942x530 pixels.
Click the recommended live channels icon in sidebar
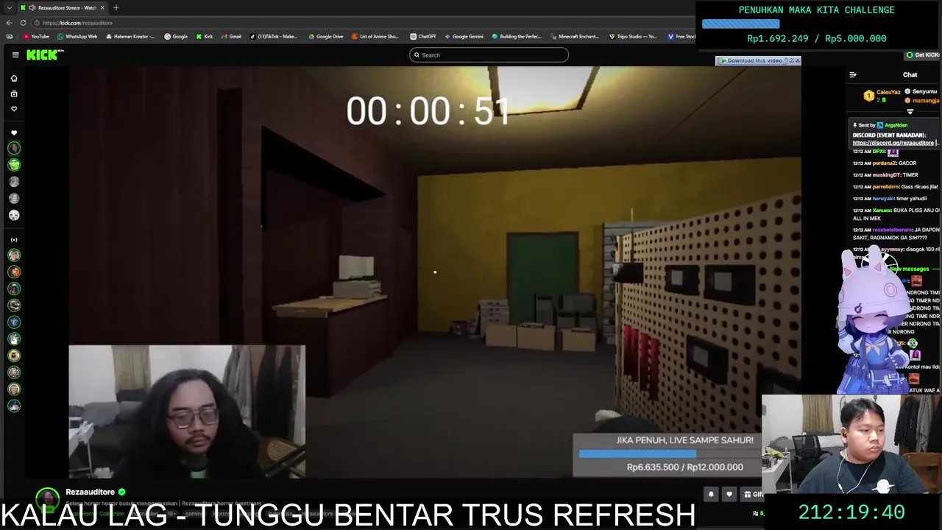(x=13, y=239)
